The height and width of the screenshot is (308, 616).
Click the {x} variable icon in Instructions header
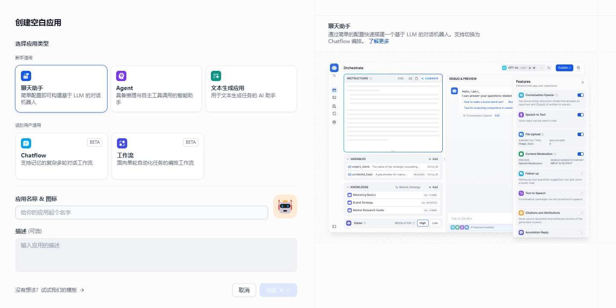411,78
